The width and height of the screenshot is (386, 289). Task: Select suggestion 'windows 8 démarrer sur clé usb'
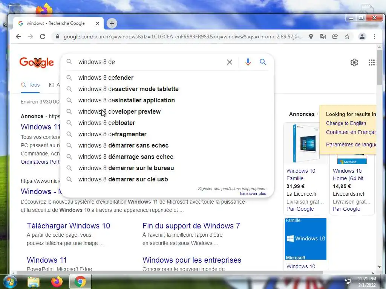click(167, 179)
